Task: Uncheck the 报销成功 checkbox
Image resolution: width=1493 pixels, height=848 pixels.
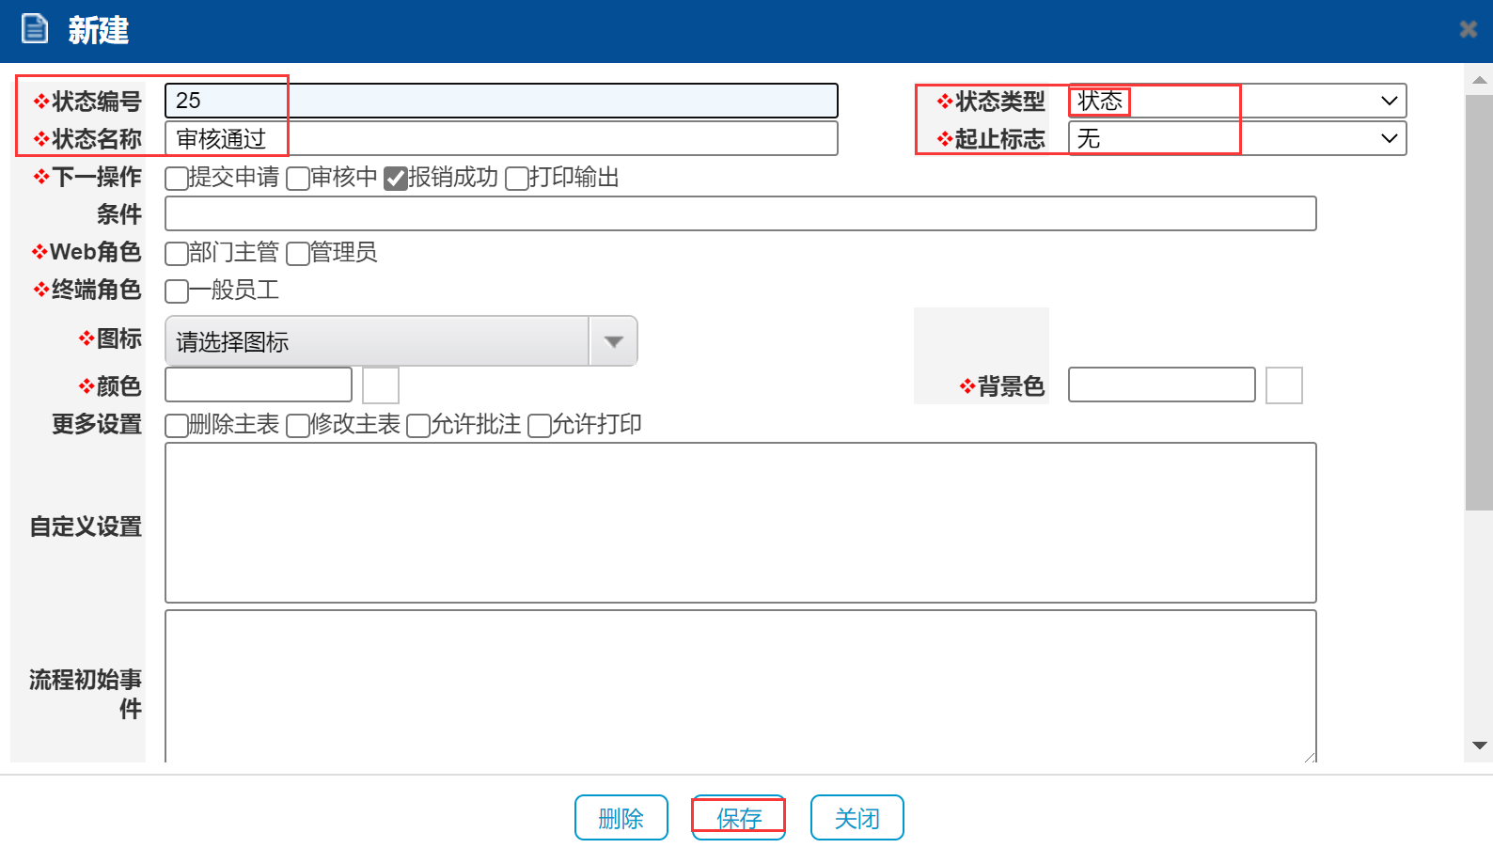Action: (396, 179)
